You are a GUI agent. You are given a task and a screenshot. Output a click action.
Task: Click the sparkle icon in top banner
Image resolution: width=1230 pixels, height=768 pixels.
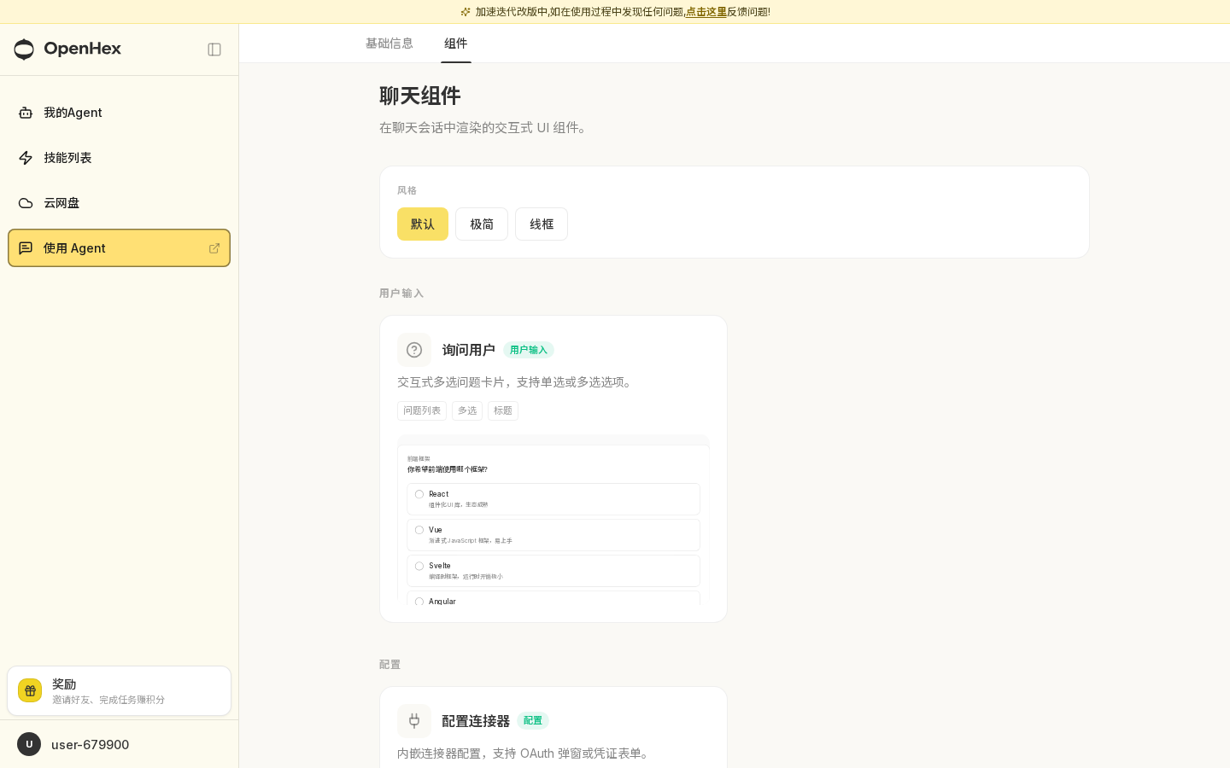(x=466, y=12)
